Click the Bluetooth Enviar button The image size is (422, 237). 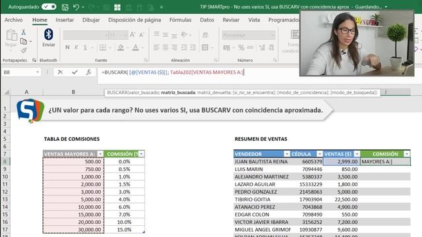tap(48, 38)
